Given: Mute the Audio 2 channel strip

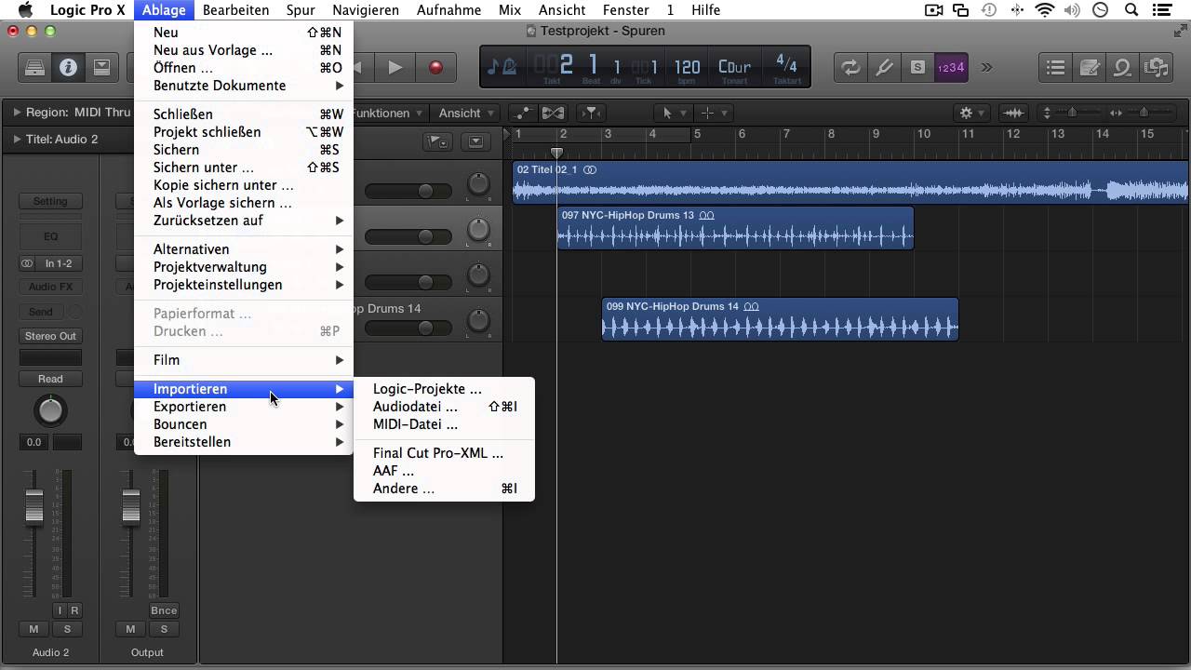Looking at the screenshot, I should coord(34,630).
